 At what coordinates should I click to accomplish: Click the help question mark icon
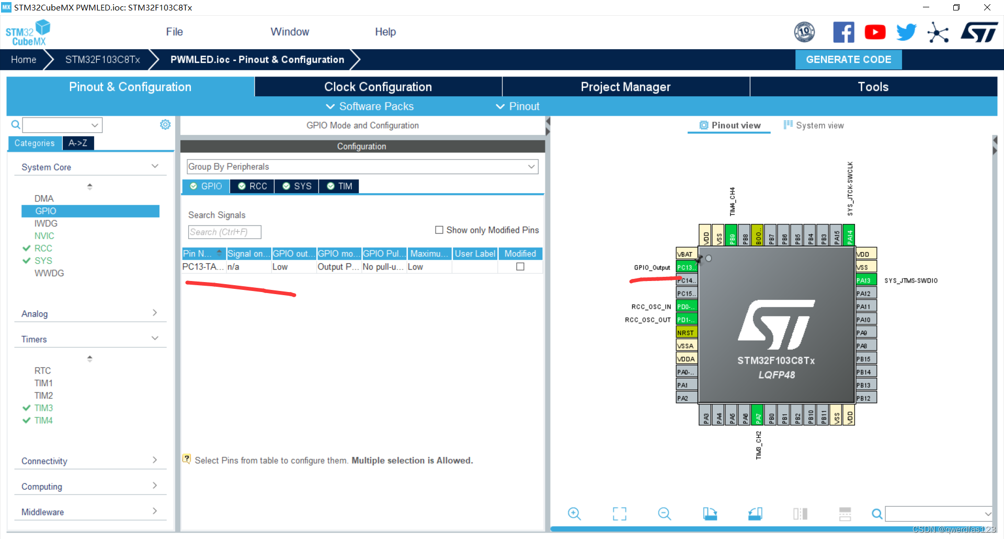(187, 459)
